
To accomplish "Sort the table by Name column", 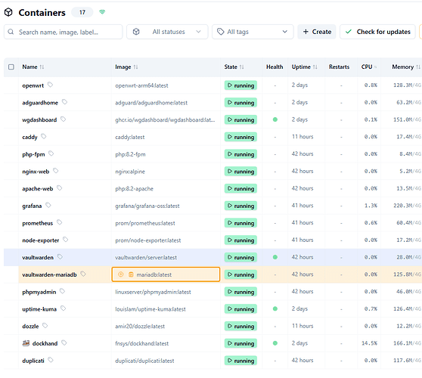I will pos(33,67).
